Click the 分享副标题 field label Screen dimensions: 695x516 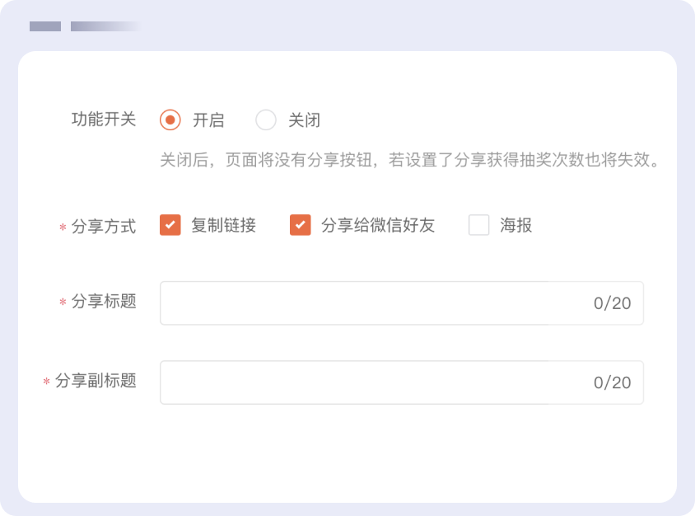coord(96,381)
